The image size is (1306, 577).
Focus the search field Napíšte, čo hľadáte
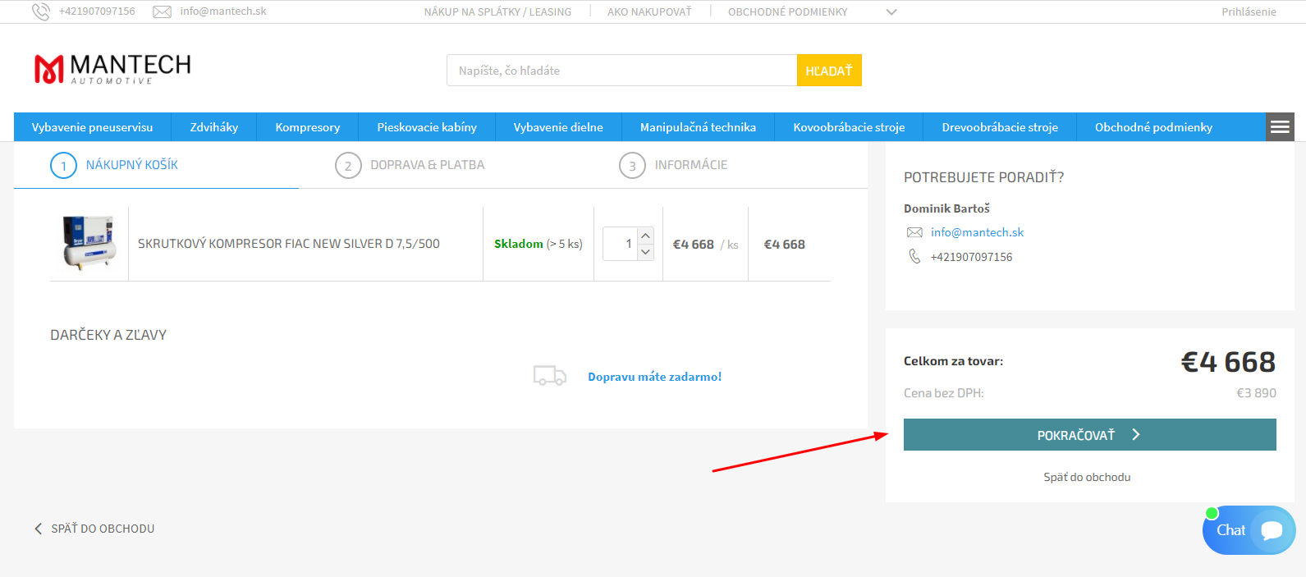click(621, 71)
